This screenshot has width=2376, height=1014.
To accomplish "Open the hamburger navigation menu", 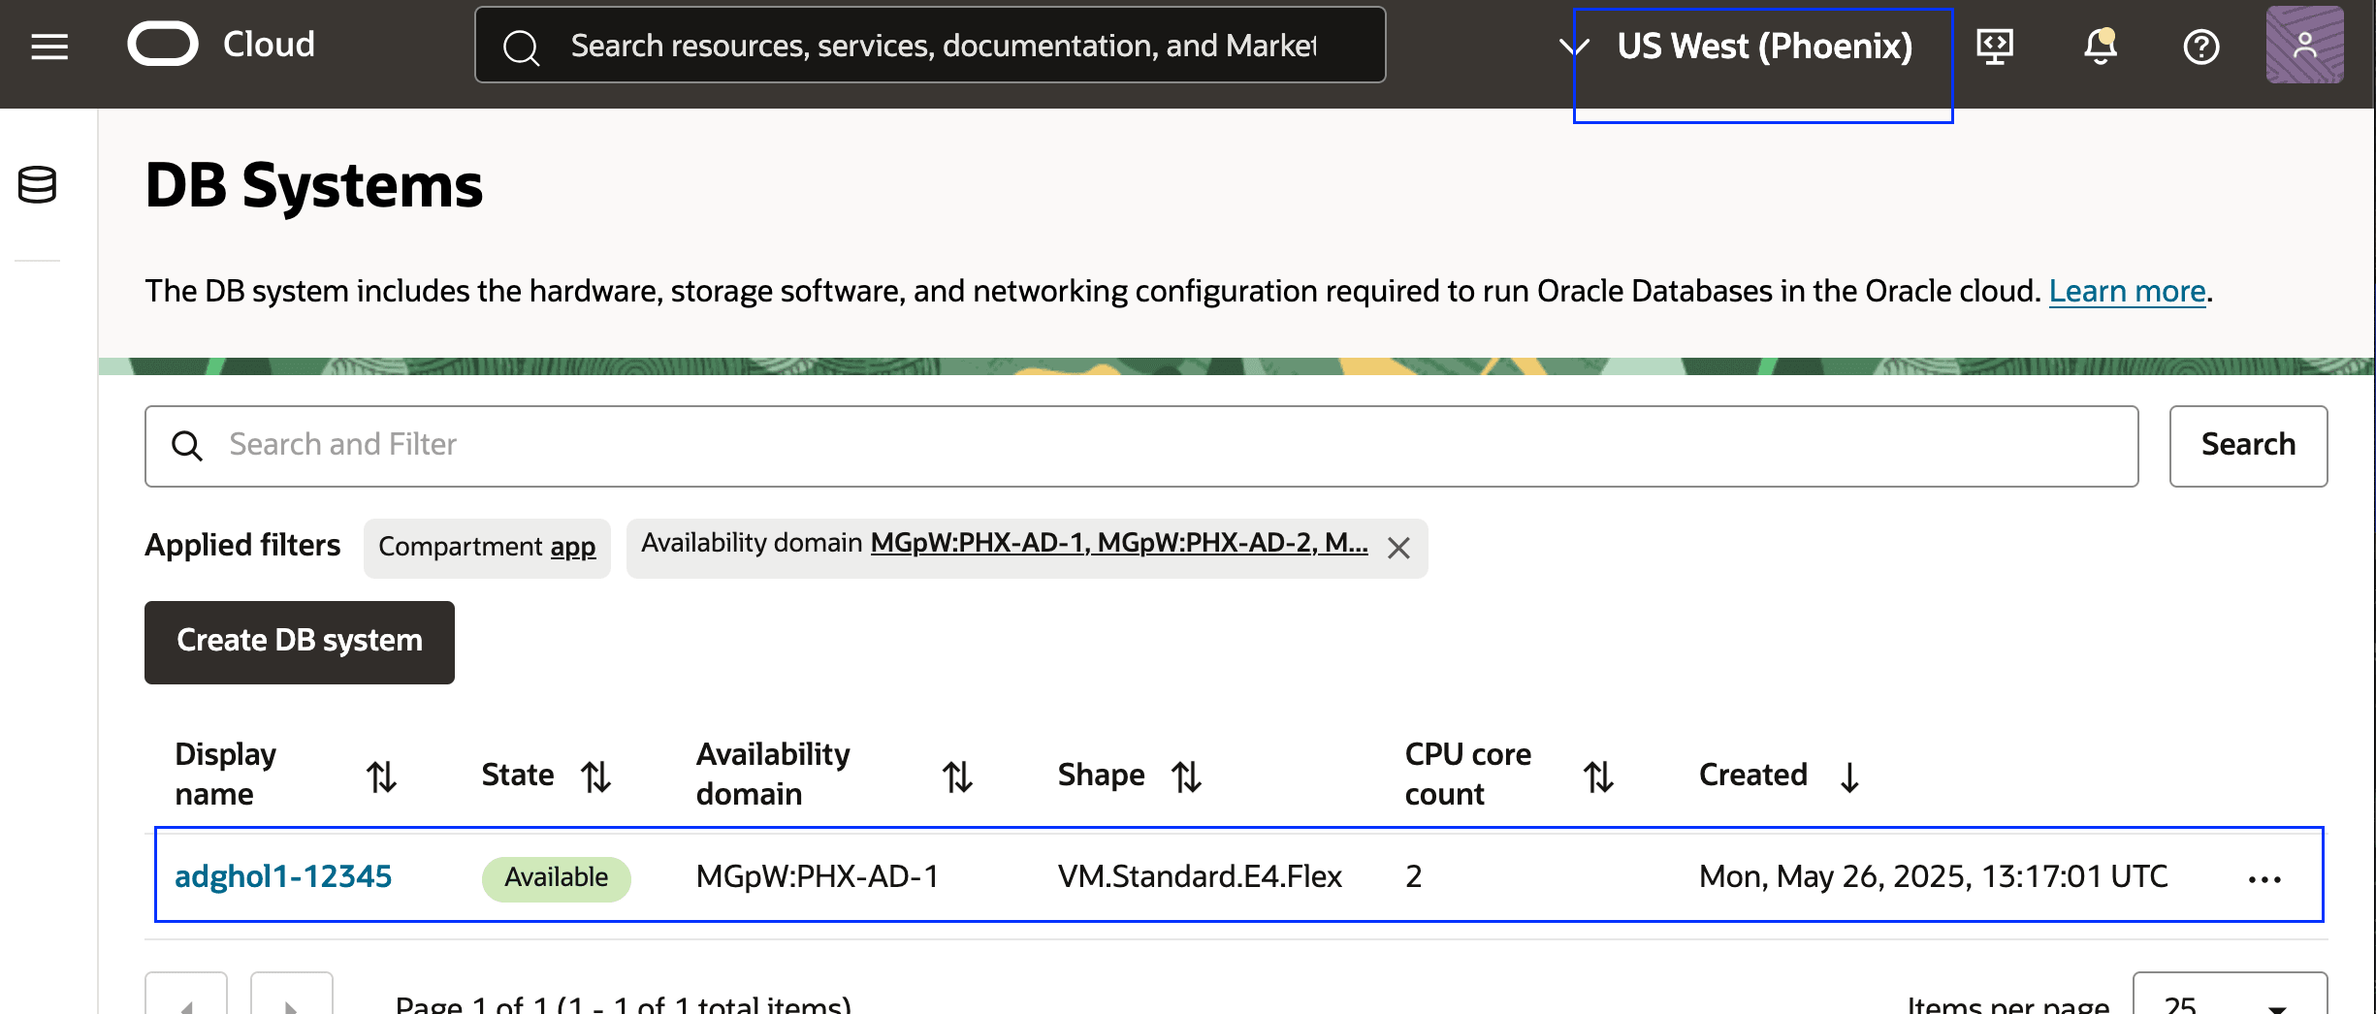I will [x=49, y=46].
